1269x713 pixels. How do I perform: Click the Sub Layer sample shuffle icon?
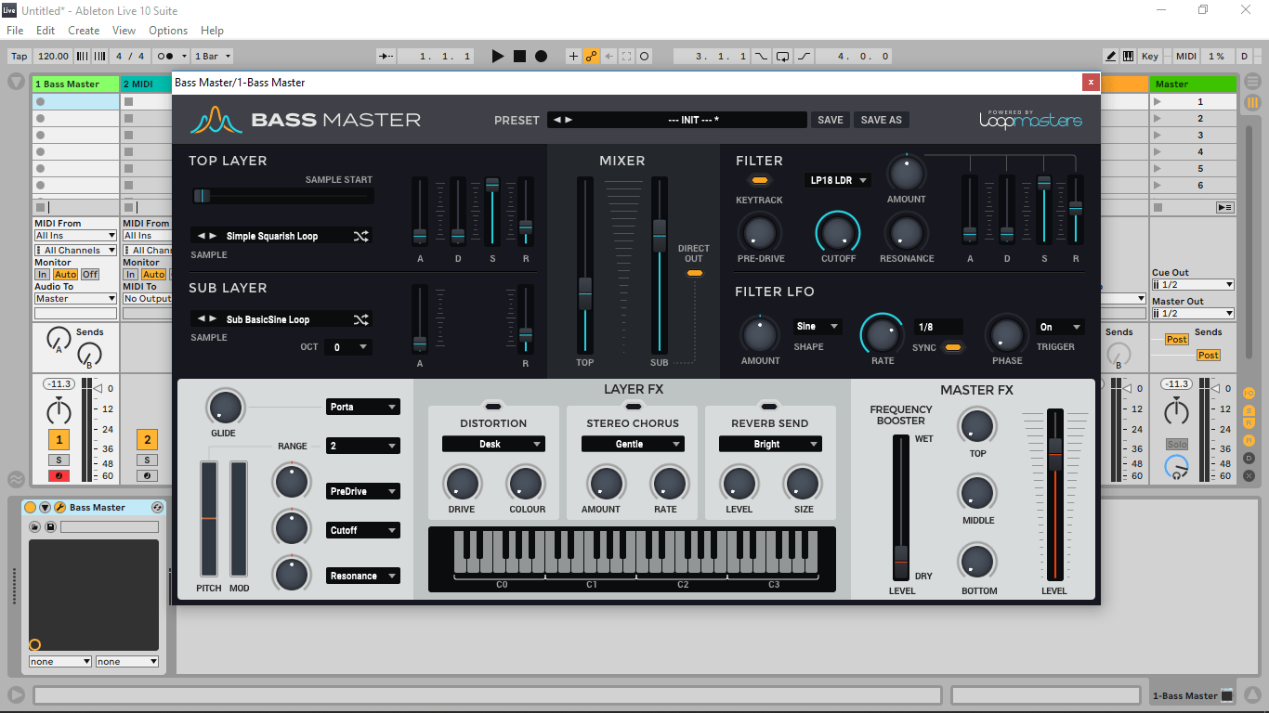pos(360,319)
